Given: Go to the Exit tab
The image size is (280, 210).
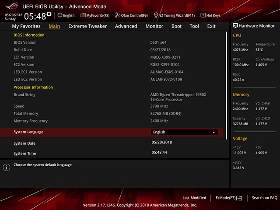Looking at the screenshot, I should point(211,26).
